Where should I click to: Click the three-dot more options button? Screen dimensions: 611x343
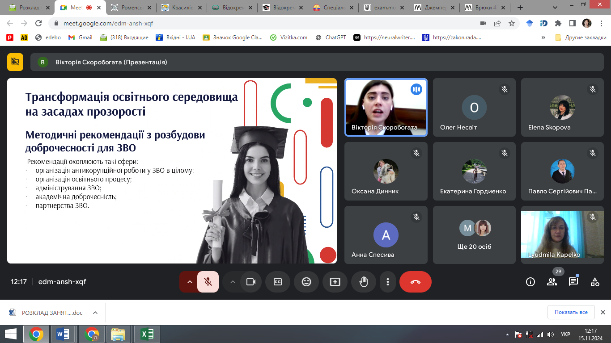[x=388, y=282]
